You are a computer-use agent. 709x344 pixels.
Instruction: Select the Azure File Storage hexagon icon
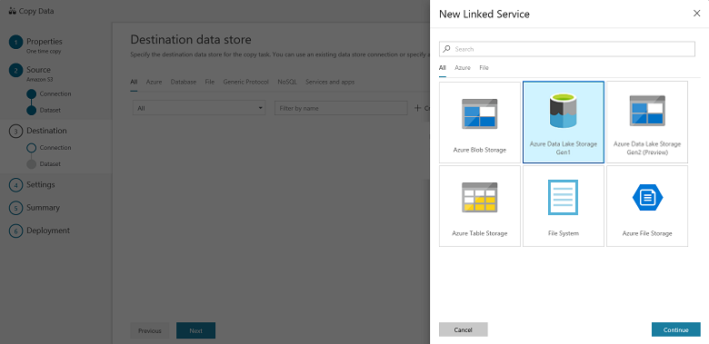click(647, 197)
